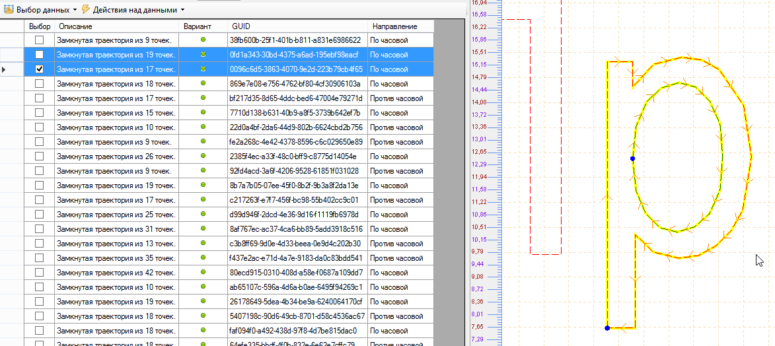Click the ruler value 15,15
Image resolution: width=775 pixels, height=346 pixels.
479,64
